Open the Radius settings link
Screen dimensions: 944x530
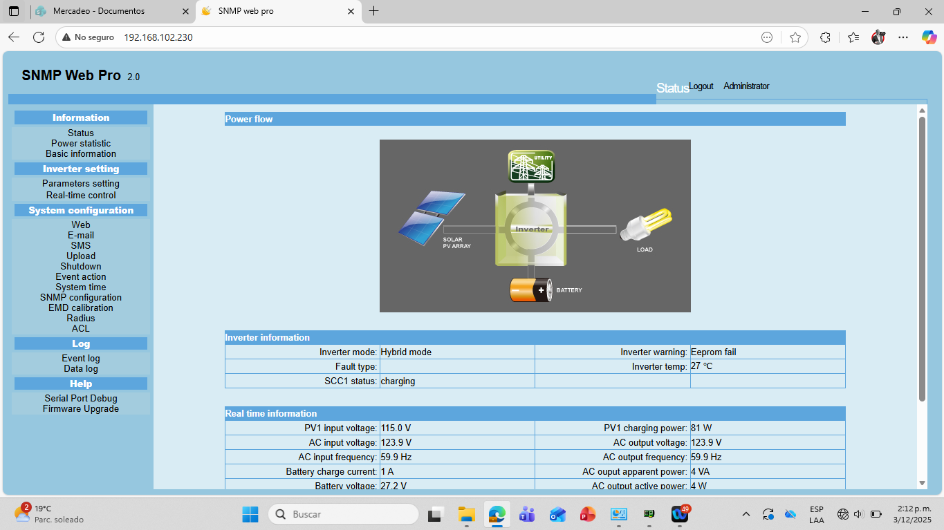coord(81,318)
